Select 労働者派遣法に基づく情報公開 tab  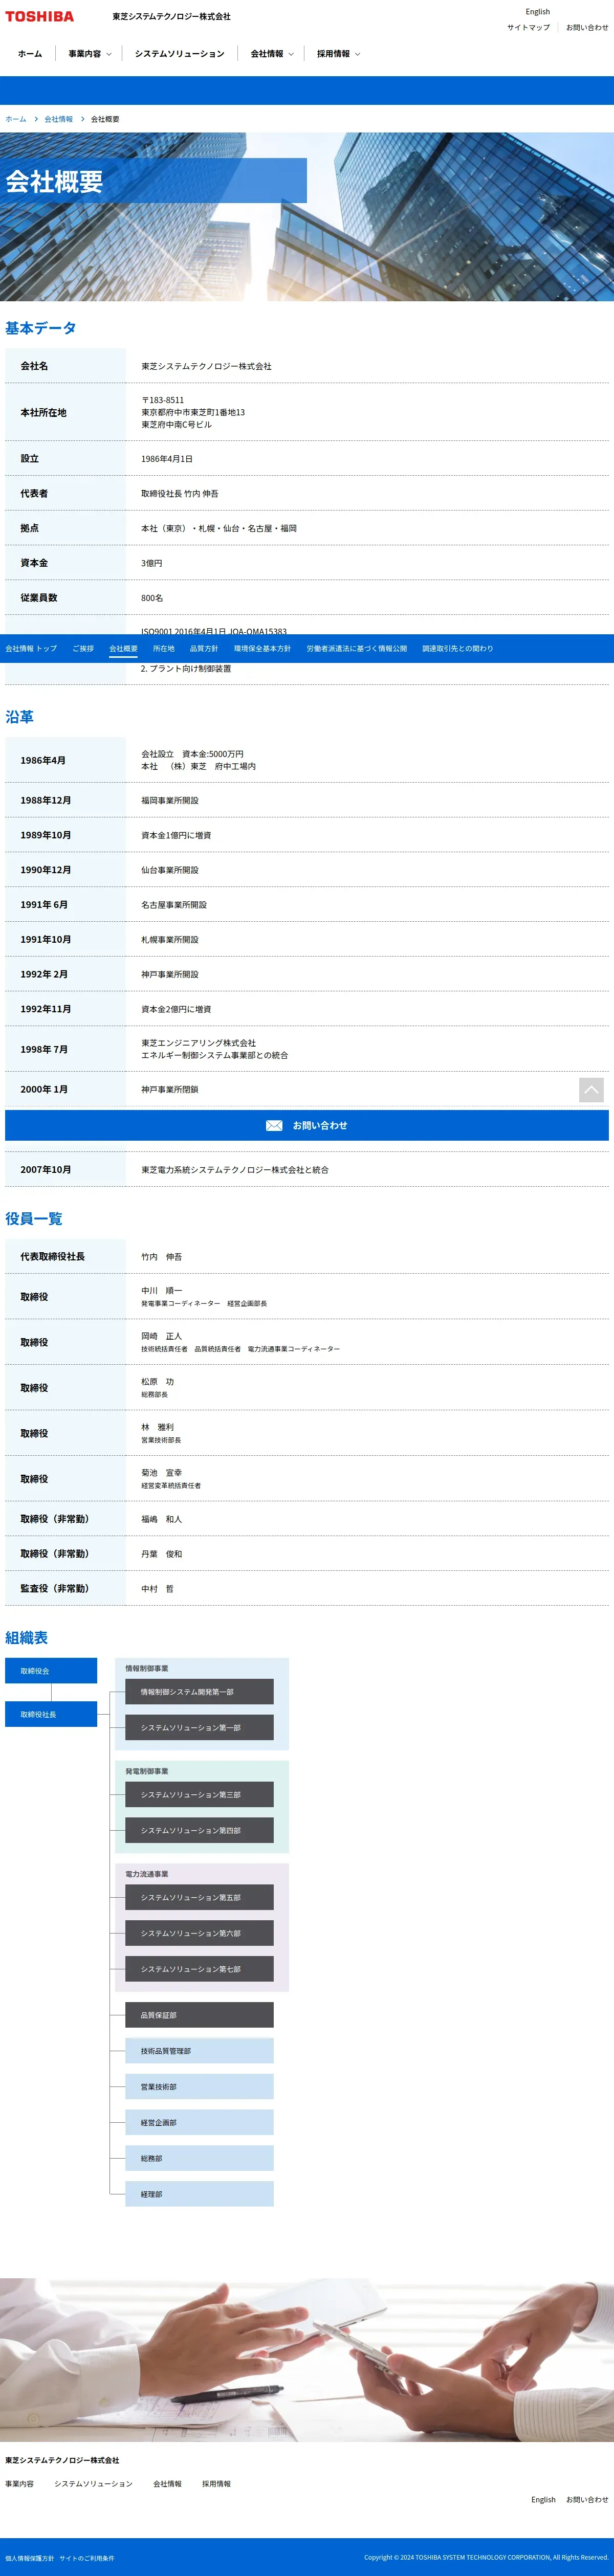(x=357, y=648)
